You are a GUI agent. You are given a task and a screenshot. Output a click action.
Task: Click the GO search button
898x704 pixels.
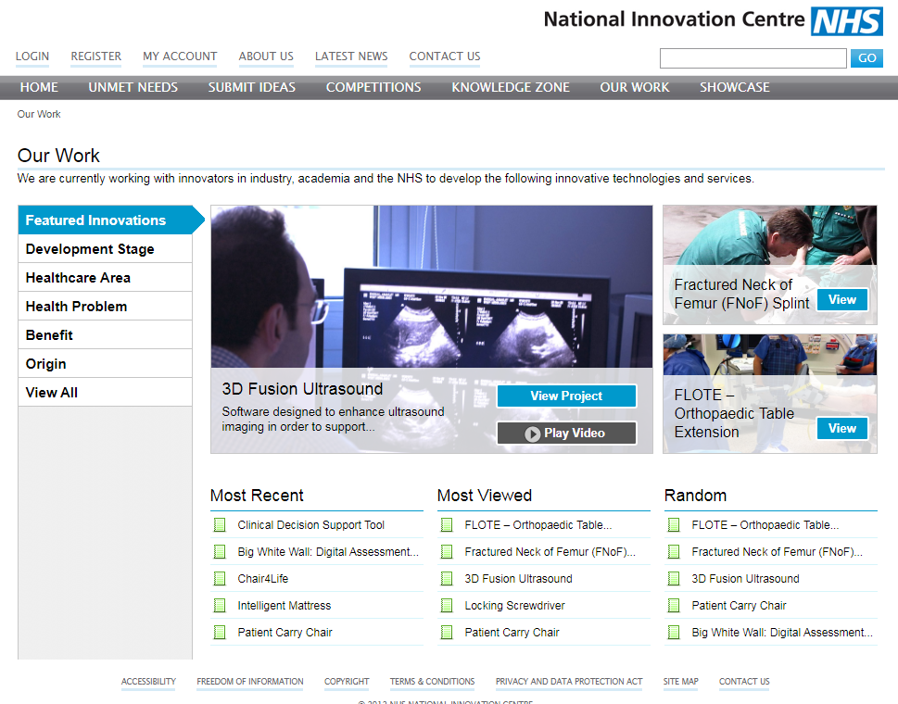866,58
